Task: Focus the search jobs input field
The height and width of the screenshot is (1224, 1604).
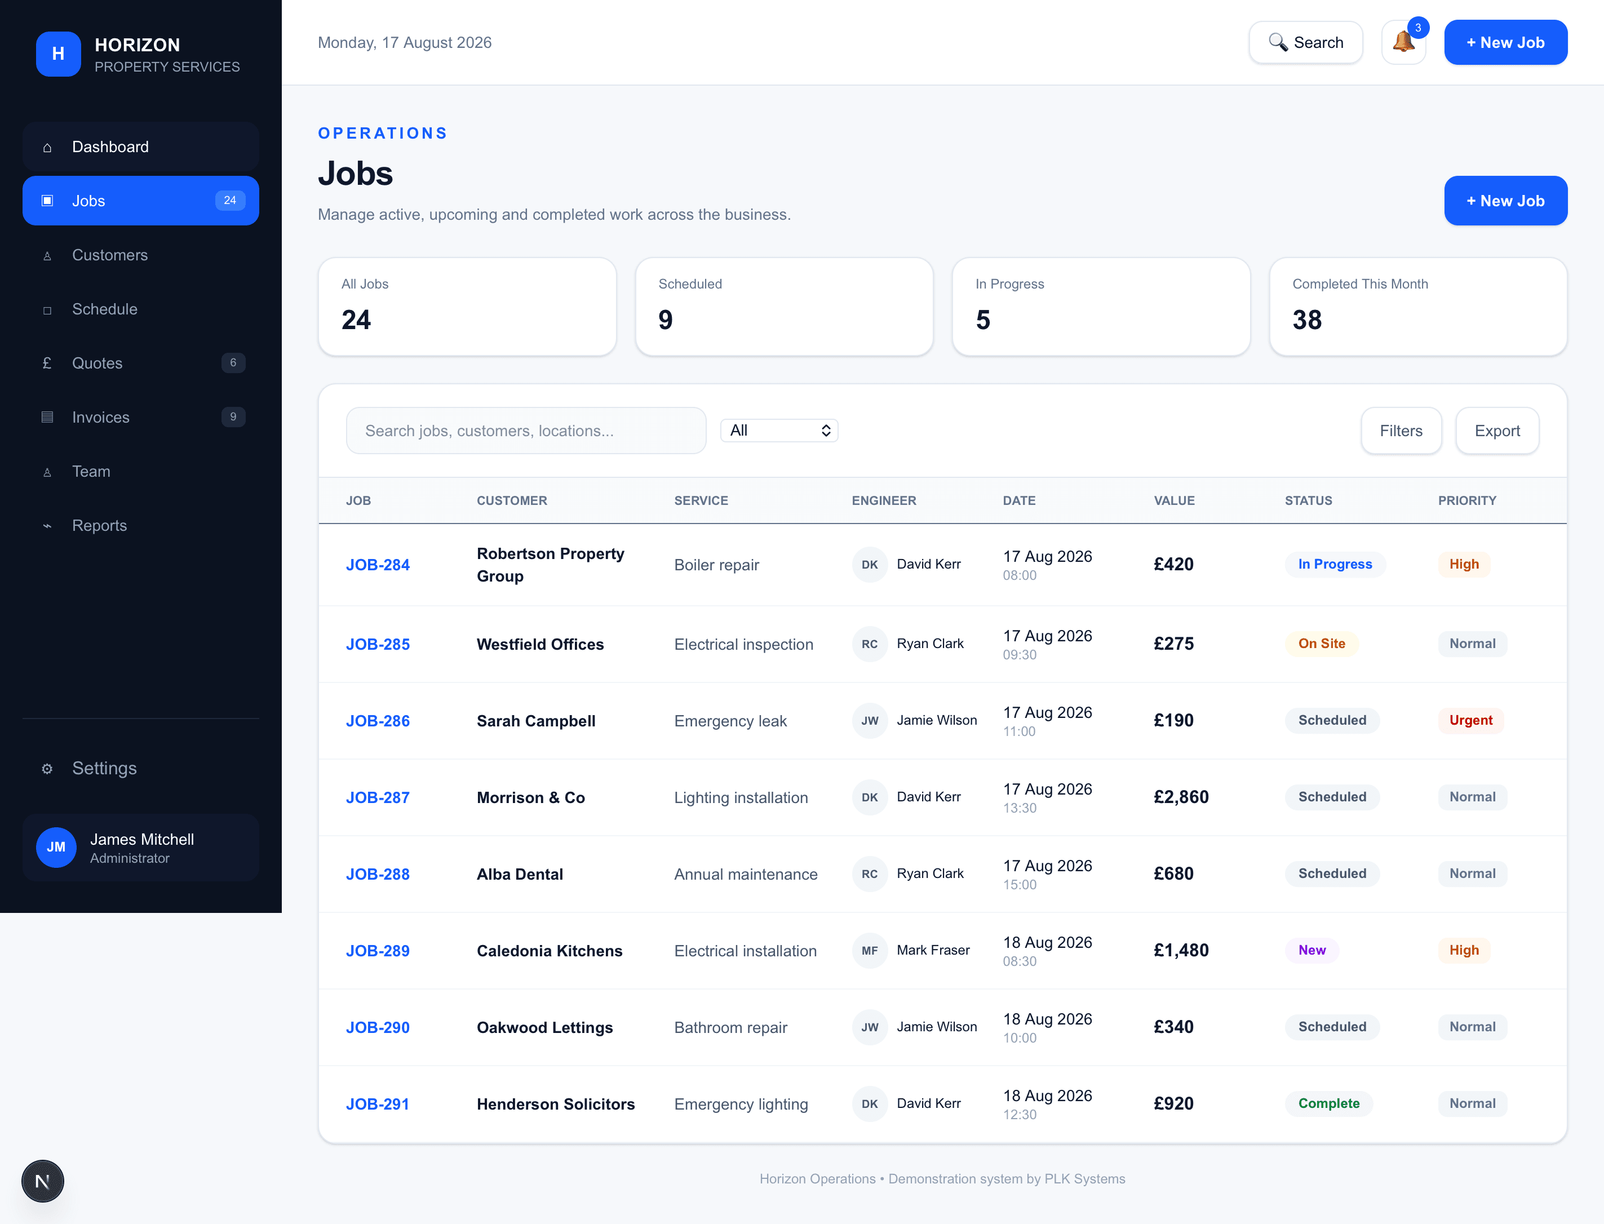Action: [525, 431]
